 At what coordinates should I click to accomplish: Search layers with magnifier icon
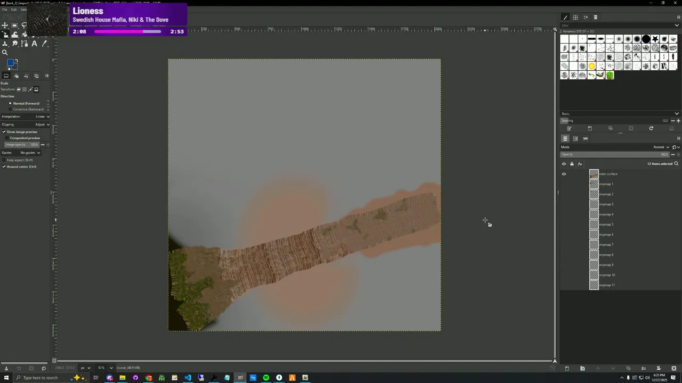(x=676, y=164)
